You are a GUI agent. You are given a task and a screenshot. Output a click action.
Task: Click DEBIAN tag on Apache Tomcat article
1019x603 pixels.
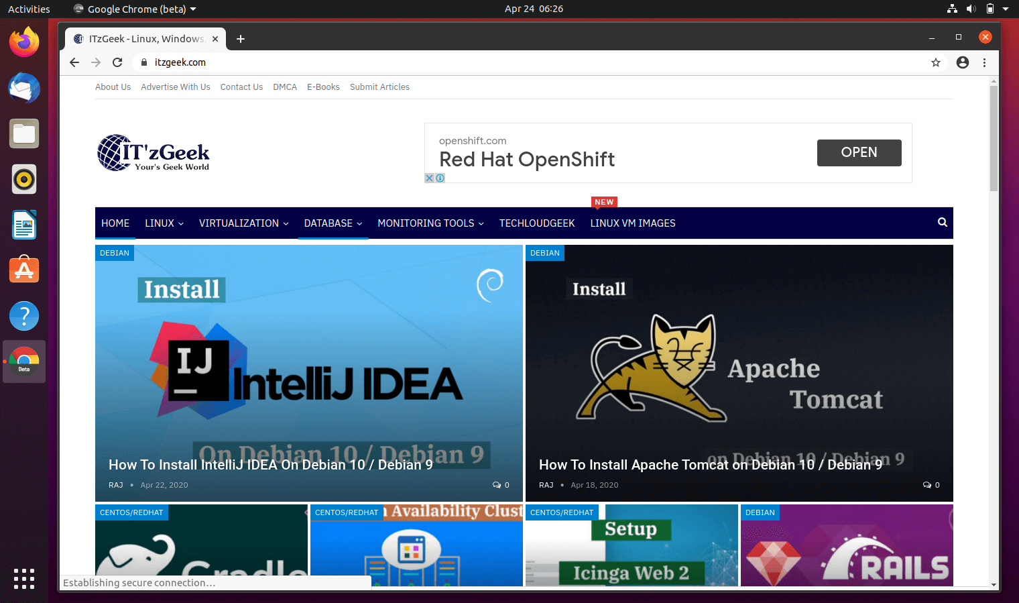click(x=545, y=253)
